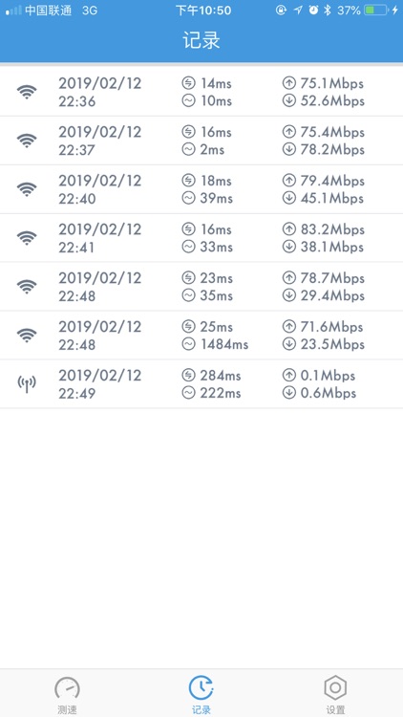Tap the 记录 title in the header
The height and width of the screenshot is (717, 403).
coord(201,41)
